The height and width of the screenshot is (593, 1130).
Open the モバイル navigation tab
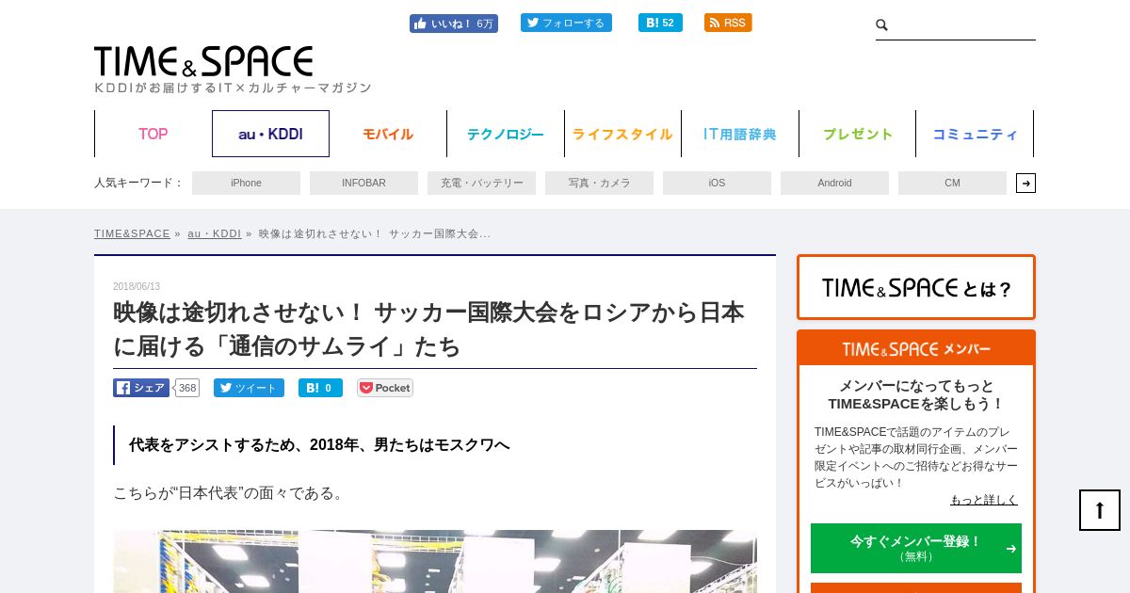click(388, 134)
